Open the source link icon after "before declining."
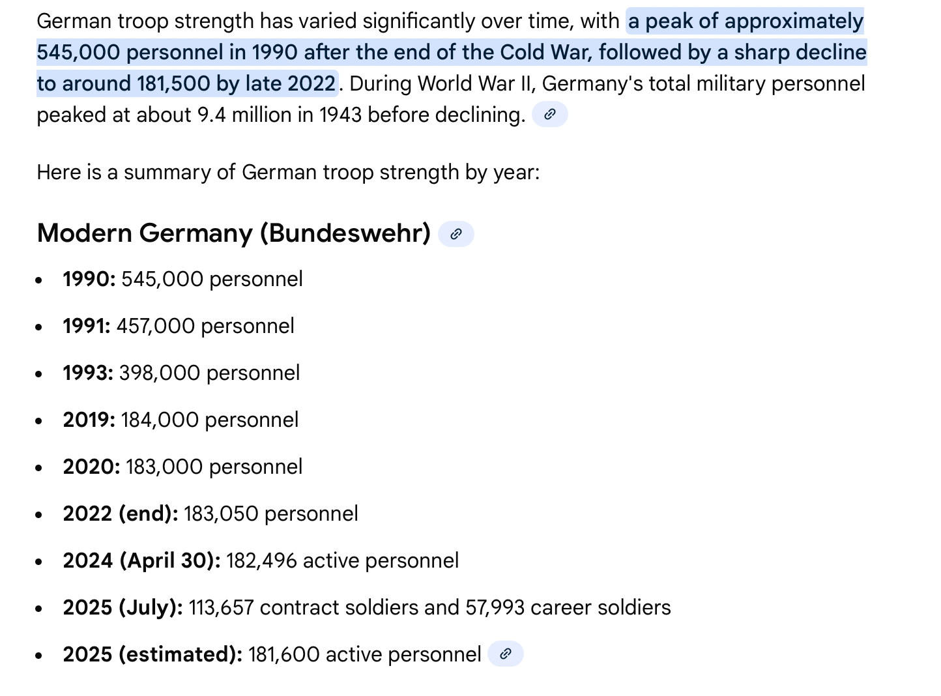Image resolution: width=941 pixels, height=696 pixels. click(549, 115)
